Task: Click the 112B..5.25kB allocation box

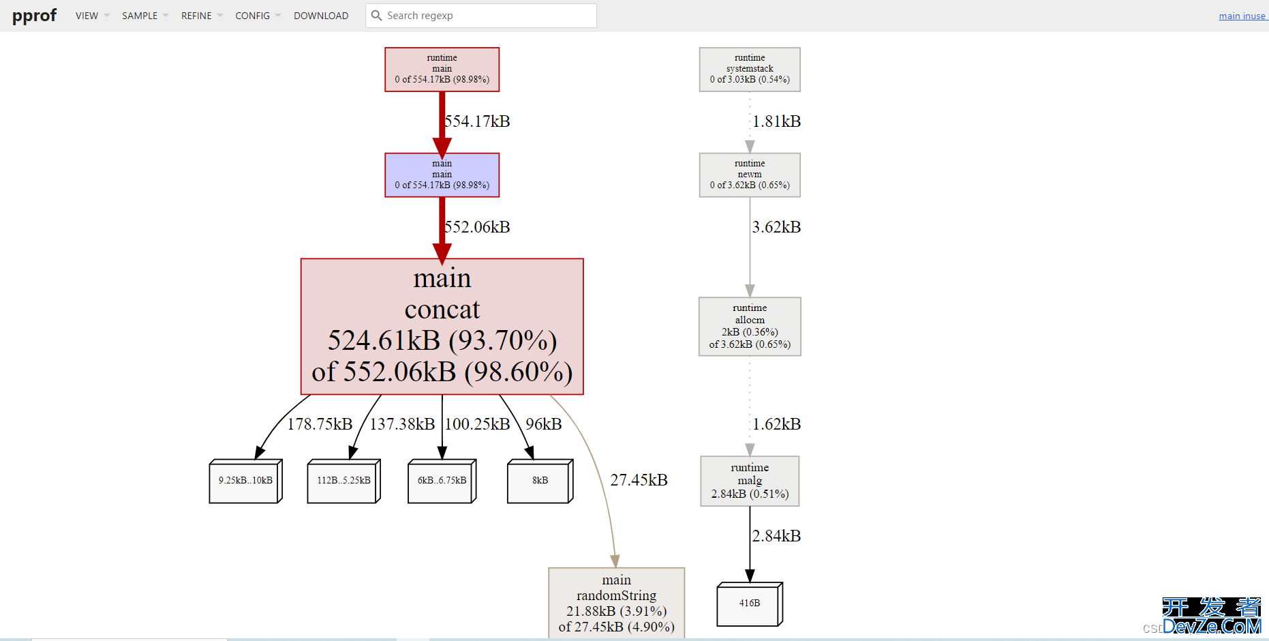Action: pos(344,481)
